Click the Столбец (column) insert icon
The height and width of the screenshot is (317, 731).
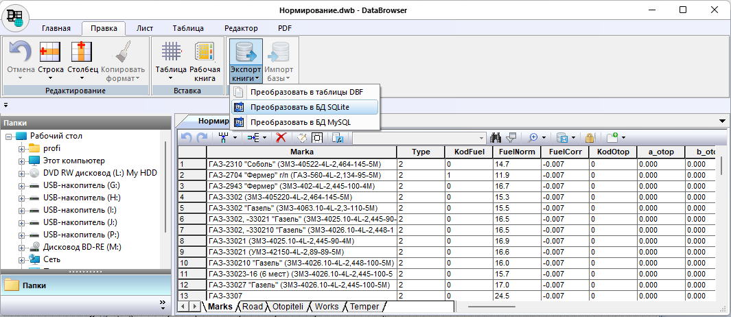[82, 53]
